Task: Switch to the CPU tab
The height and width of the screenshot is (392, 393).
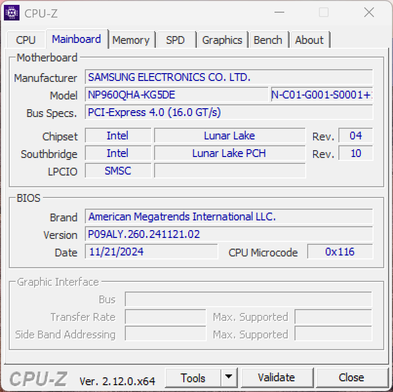Action: coord(25,40)
